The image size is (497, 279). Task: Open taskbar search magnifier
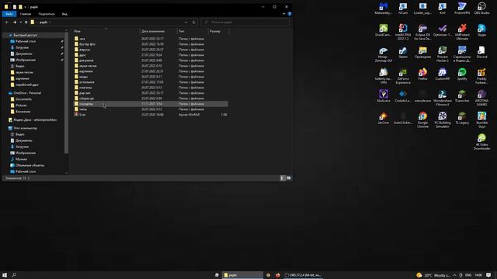14,275
